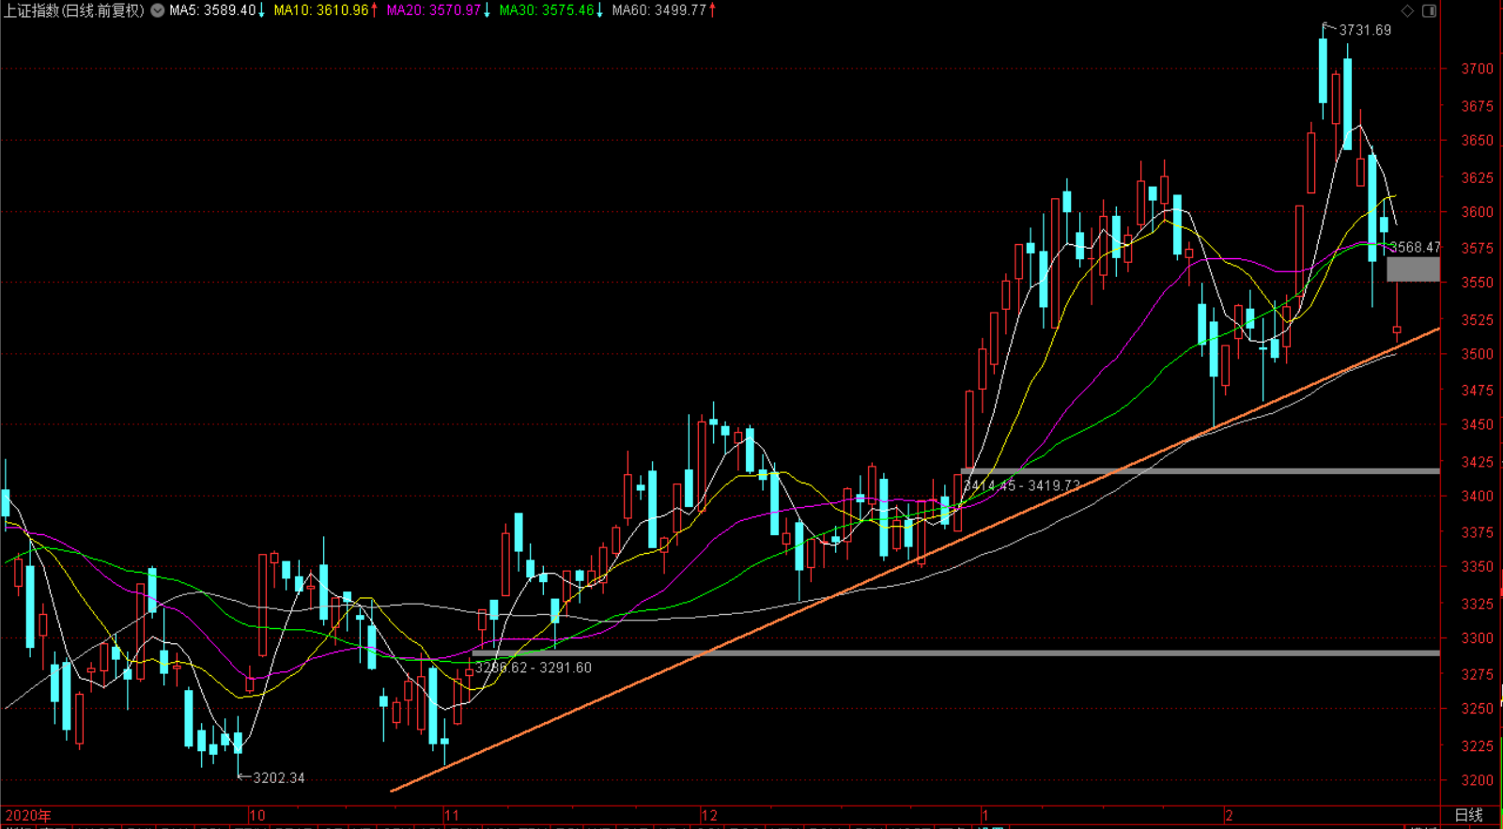The width and height of the screenshot is (1503, 829).
Task: Select the grey gap rectangle below 3568.47
Action: coord(1413,269)
